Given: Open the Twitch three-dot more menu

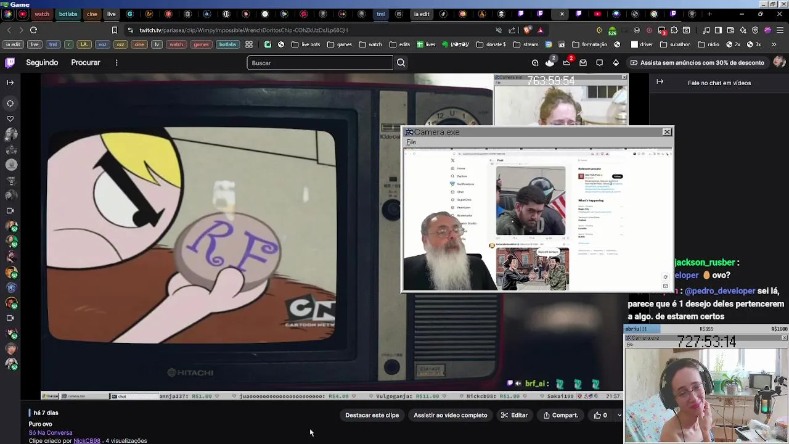Looking at the screenshot, I should point(117,62).
